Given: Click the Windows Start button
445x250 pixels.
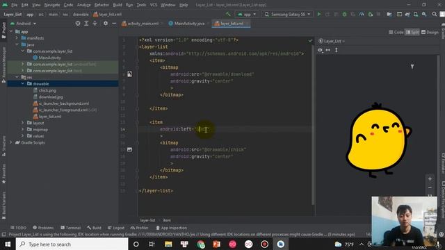Looking at the screenshot, I should [8, 244].
